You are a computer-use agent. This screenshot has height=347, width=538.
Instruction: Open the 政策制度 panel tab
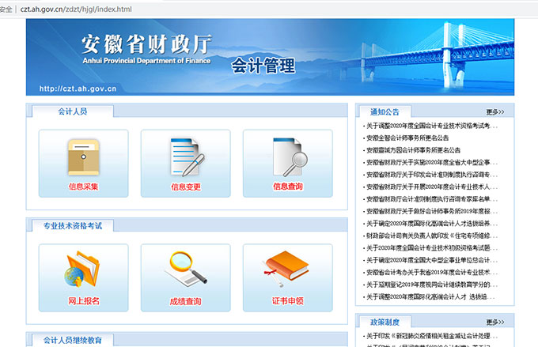coord(385,322)
